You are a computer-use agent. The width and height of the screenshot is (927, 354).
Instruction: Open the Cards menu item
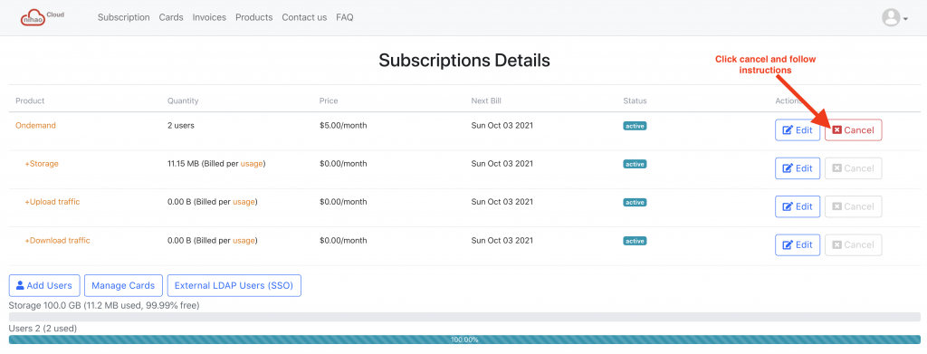point(171,18)
